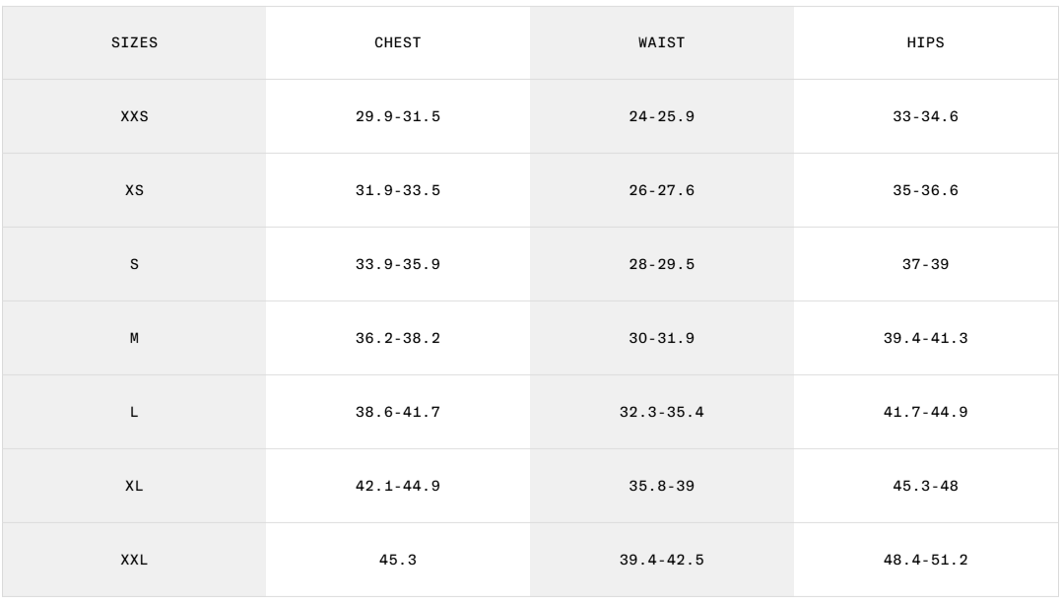The height and width of the screenshot is (601, 1061).
Task: Select the XL hips value 45.3-48
Action: tap(925, 487)
